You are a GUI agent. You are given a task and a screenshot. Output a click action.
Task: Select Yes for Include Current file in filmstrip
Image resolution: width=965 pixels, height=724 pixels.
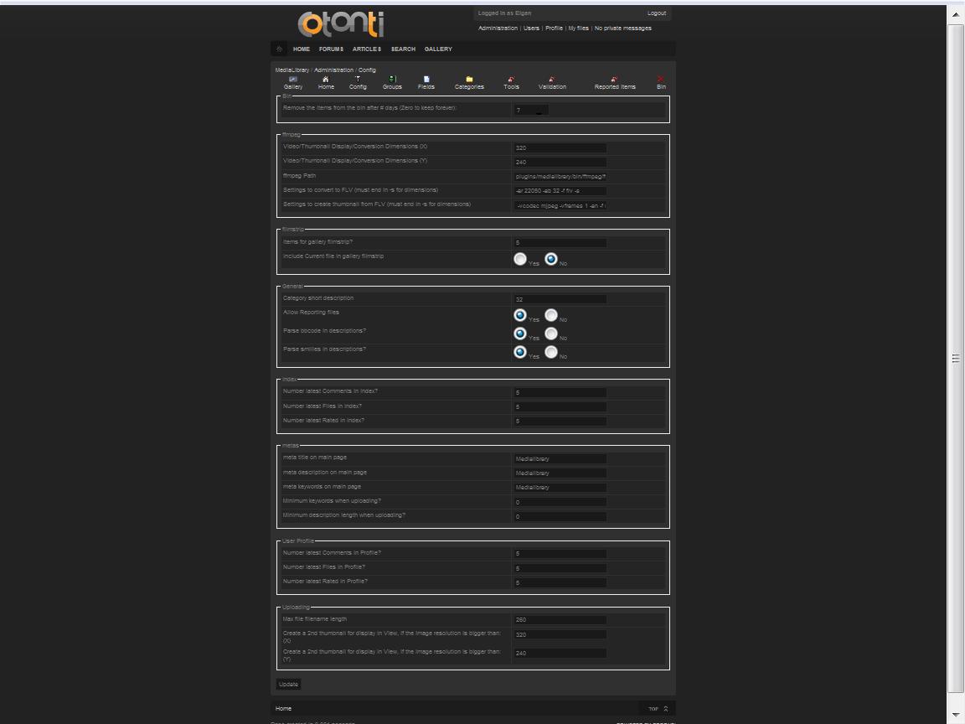coord(520,260)
